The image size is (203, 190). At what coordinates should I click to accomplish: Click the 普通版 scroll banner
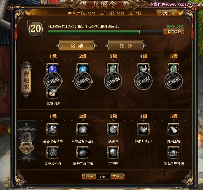(26, 80)
